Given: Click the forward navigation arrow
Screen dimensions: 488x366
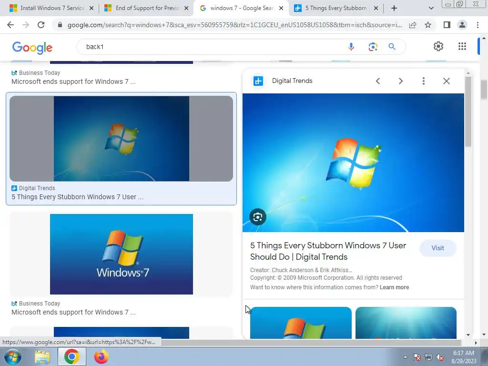Looking at the screenshot, I should [x=26, y=25].
